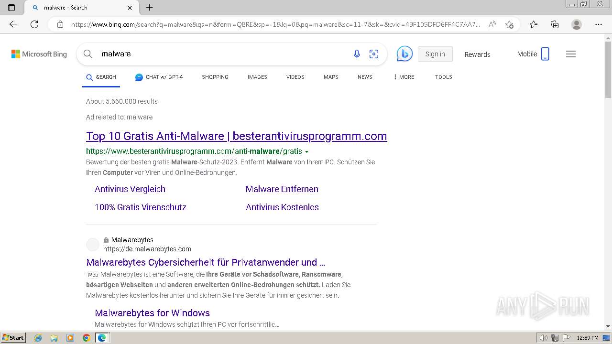612x344 pixels.
Task: Click the https://de.malwarebytes.com URL
Action: [147, 249]
